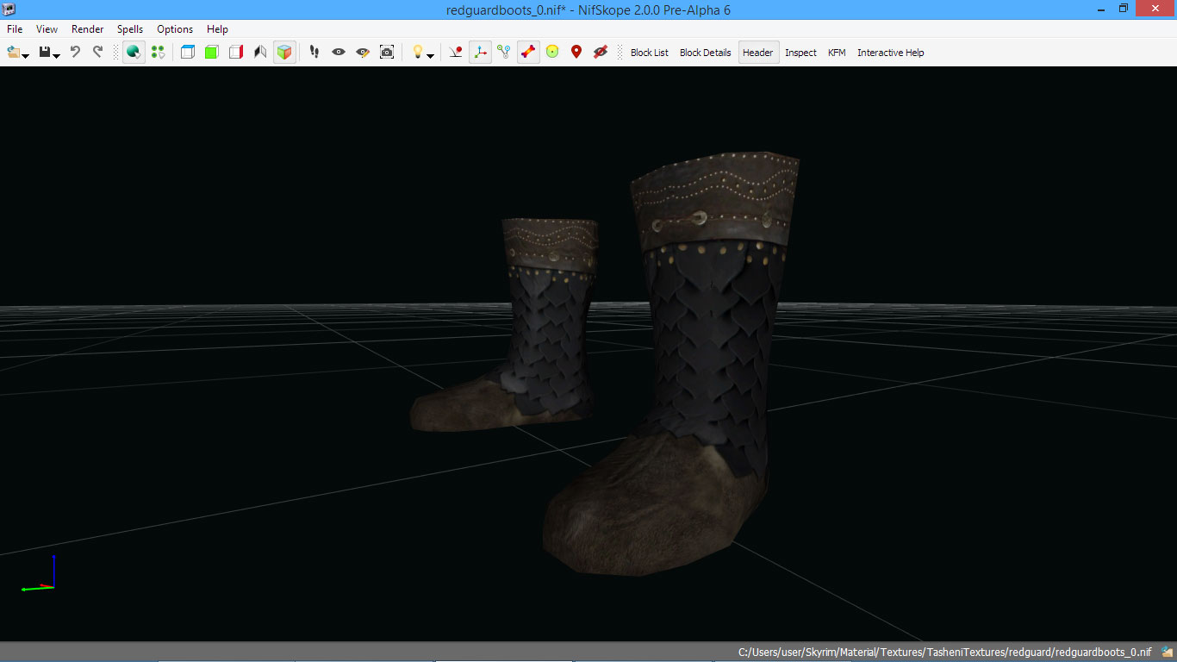Click the yellow-green circle disc icon
This screenshot has height=662, width=1177.
pos(552,53)
